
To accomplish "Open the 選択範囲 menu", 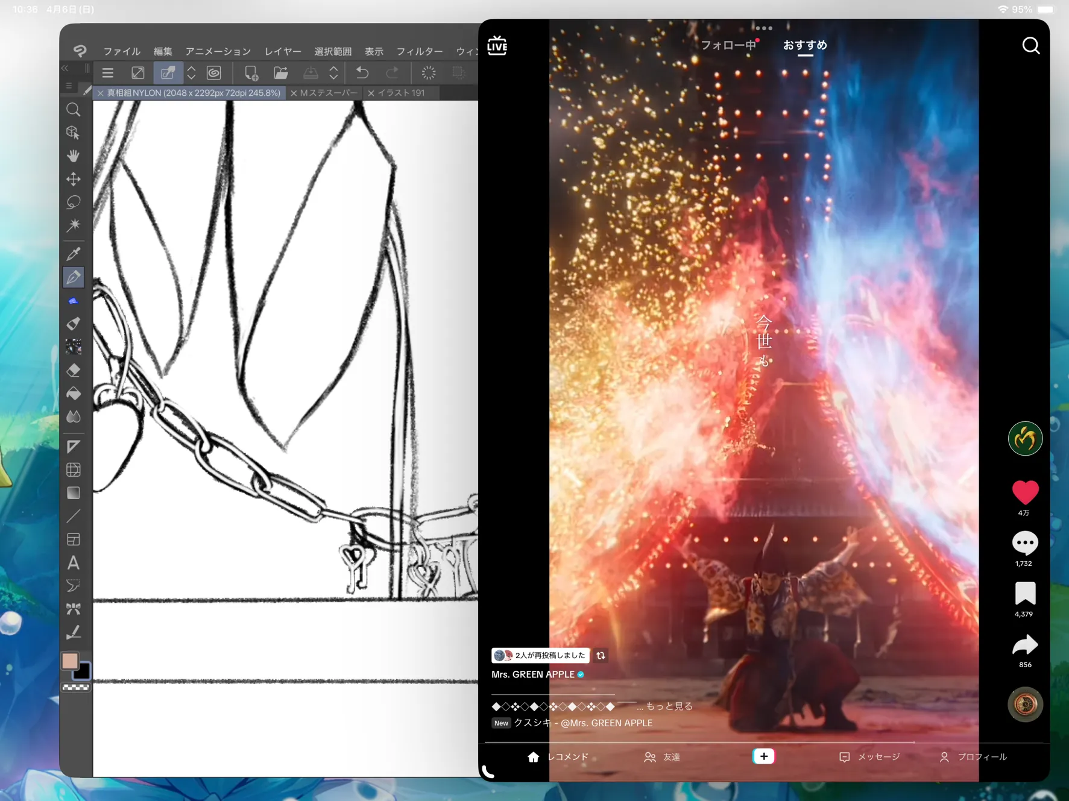I will coord(333,51).
